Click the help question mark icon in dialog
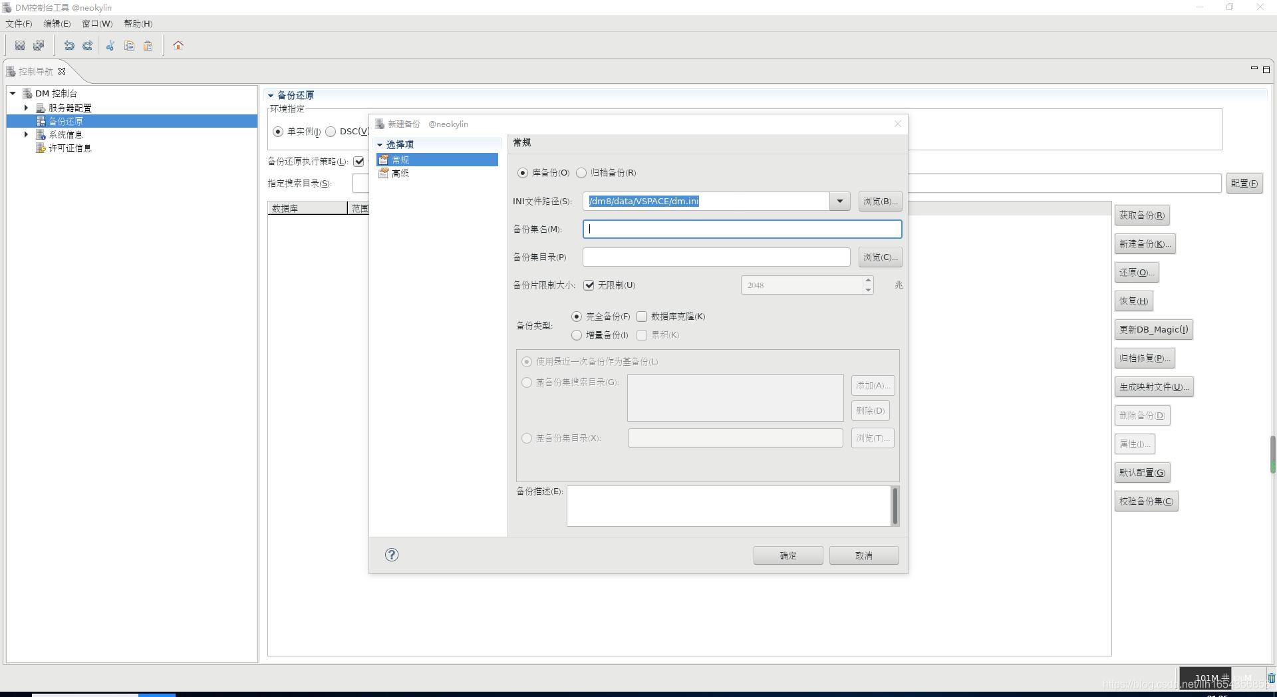Screen dimensions: 1277x697 392,555
